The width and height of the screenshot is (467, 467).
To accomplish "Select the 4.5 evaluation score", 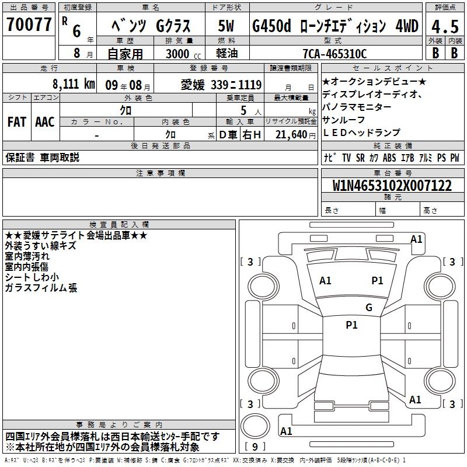I will (445, 26).
